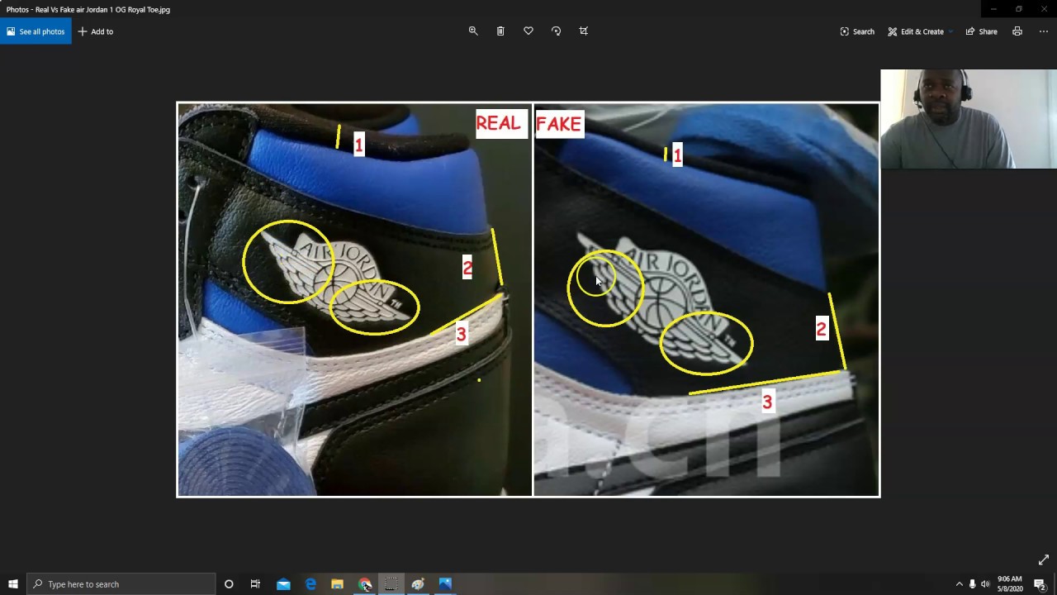The width and height of the screenshot is (1057, 595).
Task: Minimize the Photos window
Action: (993, 9)
